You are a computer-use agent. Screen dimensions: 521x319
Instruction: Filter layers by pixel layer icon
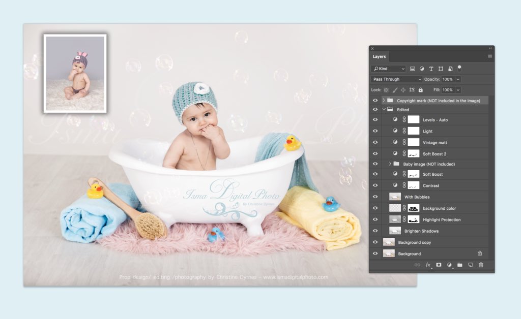point(412,69)
